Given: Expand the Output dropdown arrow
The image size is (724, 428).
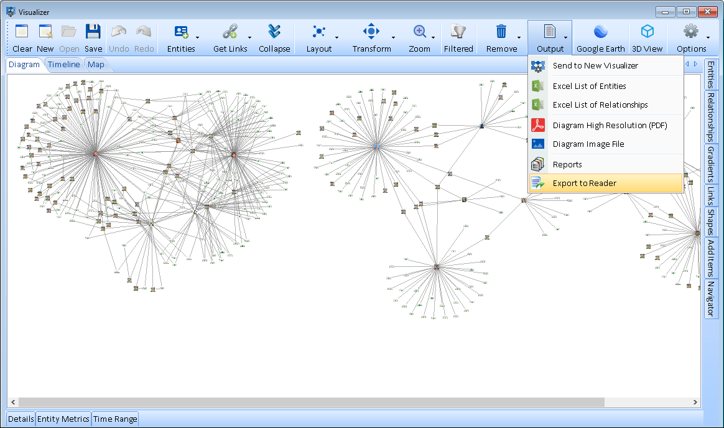Looking at the screenshot, I should (565, 37).
